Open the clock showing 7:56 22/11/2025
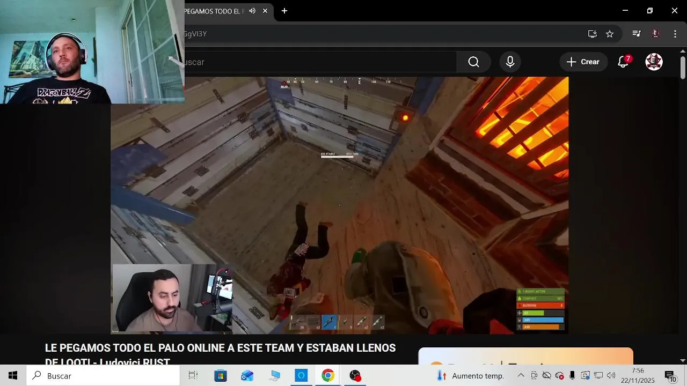This screenshot has height=386, width=687. tap(638, 376)
